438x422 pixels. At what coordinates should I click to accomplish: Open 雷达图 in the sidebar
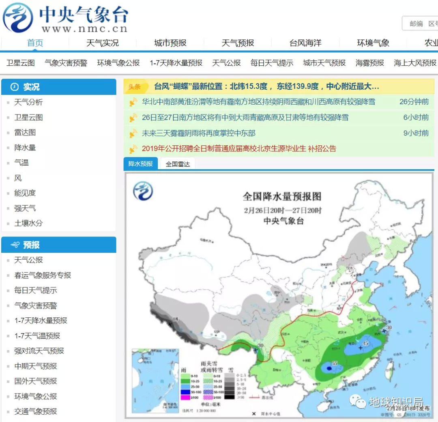25,132
